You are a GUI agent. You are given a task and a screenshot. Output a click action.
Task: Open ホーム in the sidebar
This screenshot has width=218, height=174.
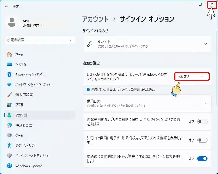[x=40, y=54]
